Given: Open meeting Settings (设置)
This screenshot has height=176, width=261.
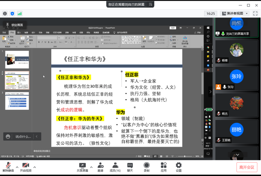Looking at the screenshot, I should tap(179, 167).
